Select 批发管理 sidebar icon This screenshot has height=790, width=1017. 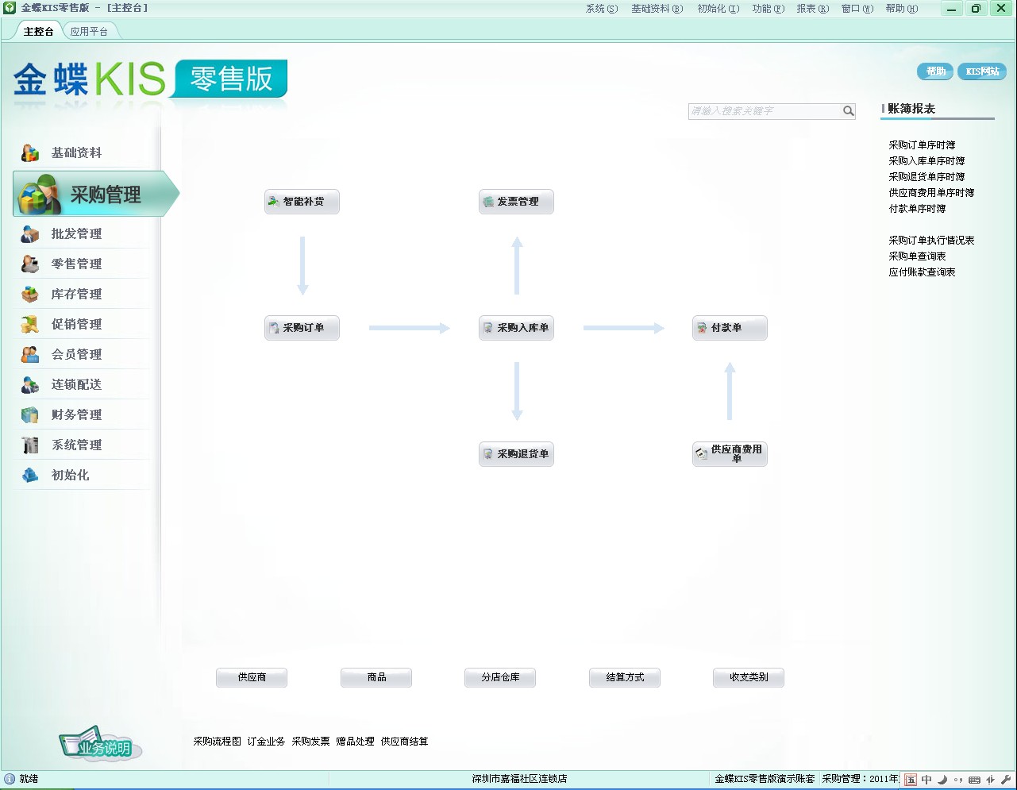click(x=30, y=233)
